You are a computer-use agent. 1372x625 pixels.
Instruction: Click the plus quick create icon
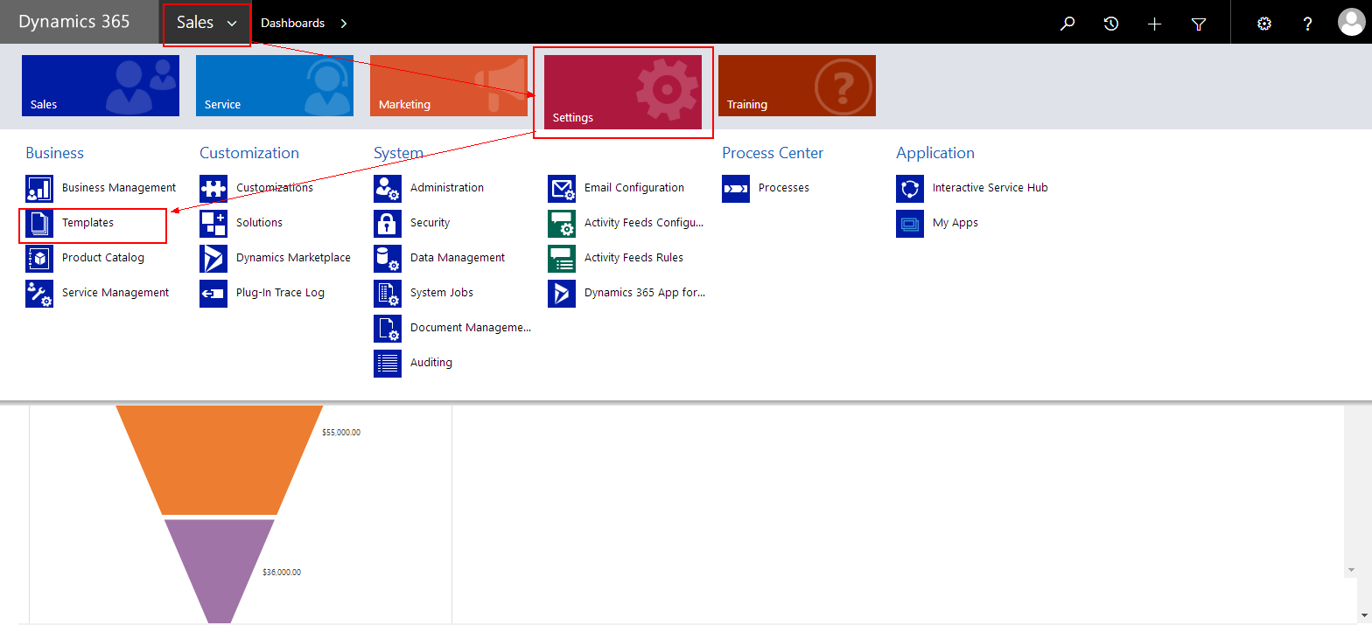click(1154, 24)
